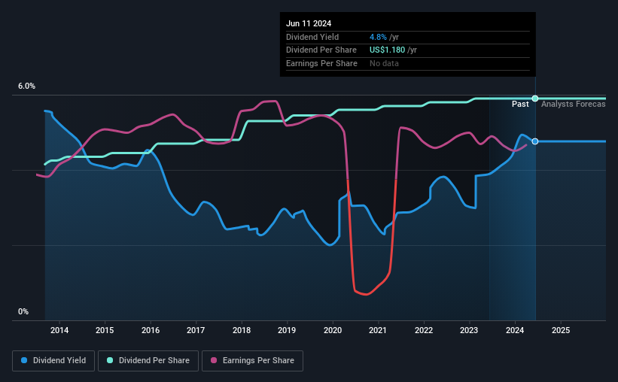Image resolution: width=618 pixels, height=382 pixels.
Task: Click the 2021 axis label
Action: [378, 330]
